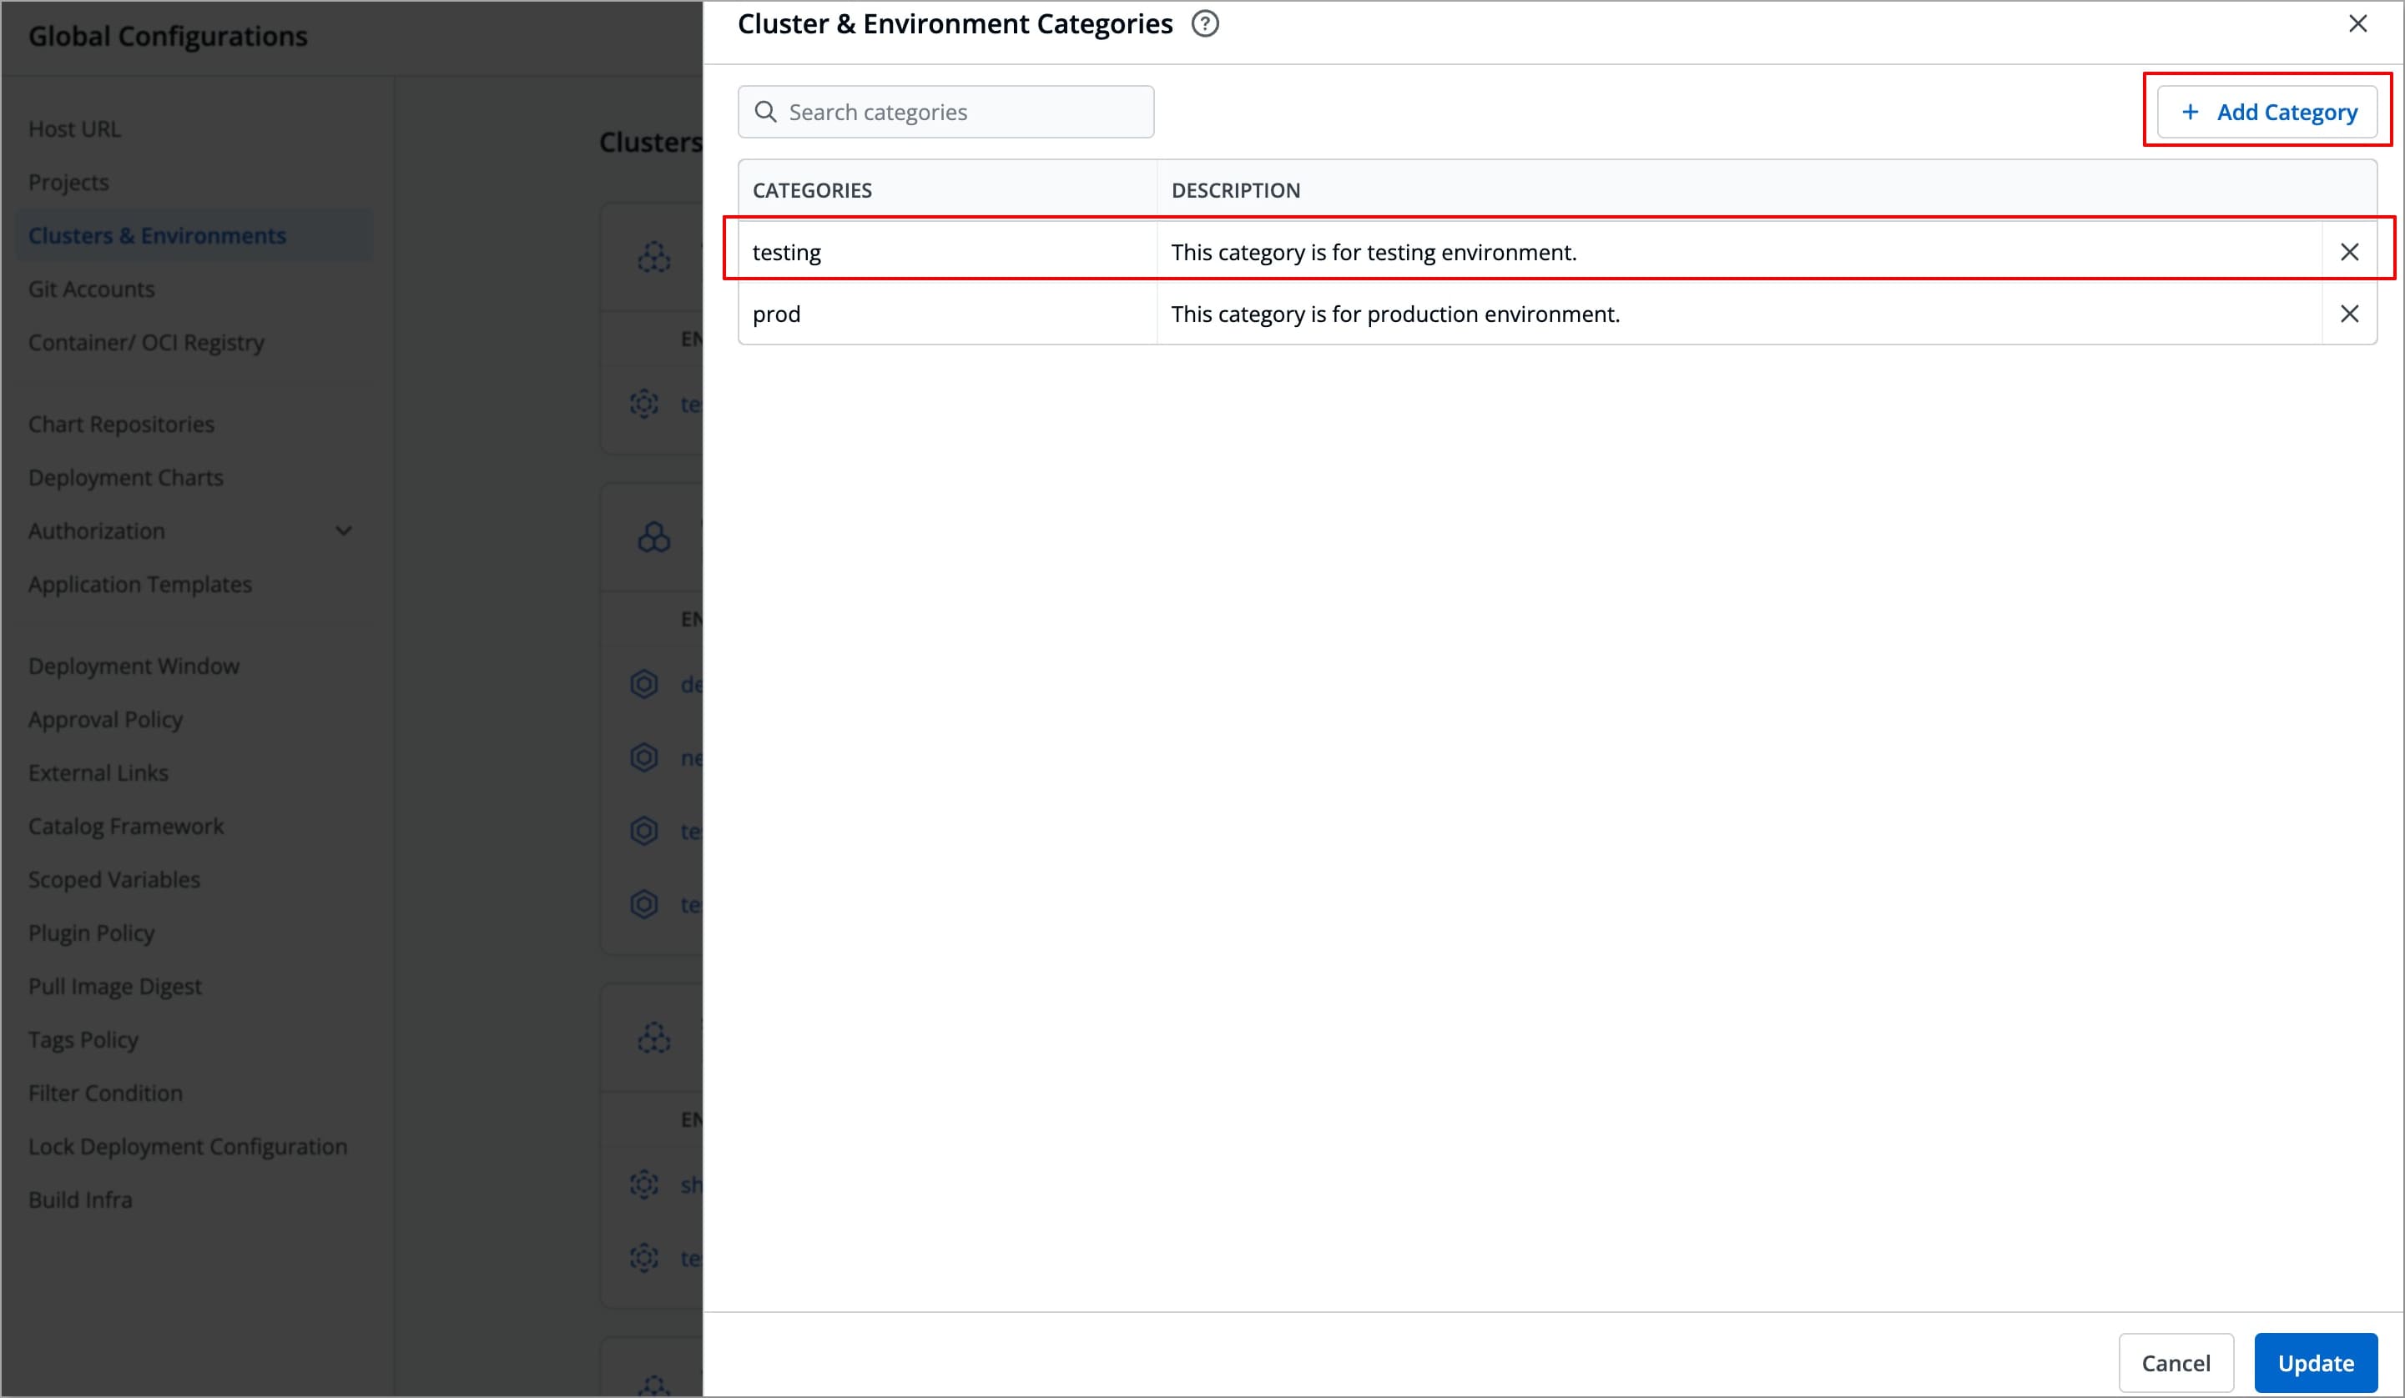This screenshot has height=1398, width=2405.
Task: Click the Search categories field
Action: click(964, 113)
